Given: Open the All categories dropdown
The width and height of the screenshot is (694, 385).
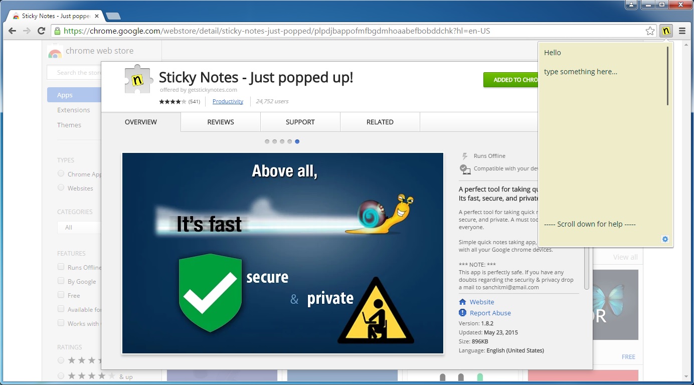Looking at the screenshot, I should tap(78, 227).
